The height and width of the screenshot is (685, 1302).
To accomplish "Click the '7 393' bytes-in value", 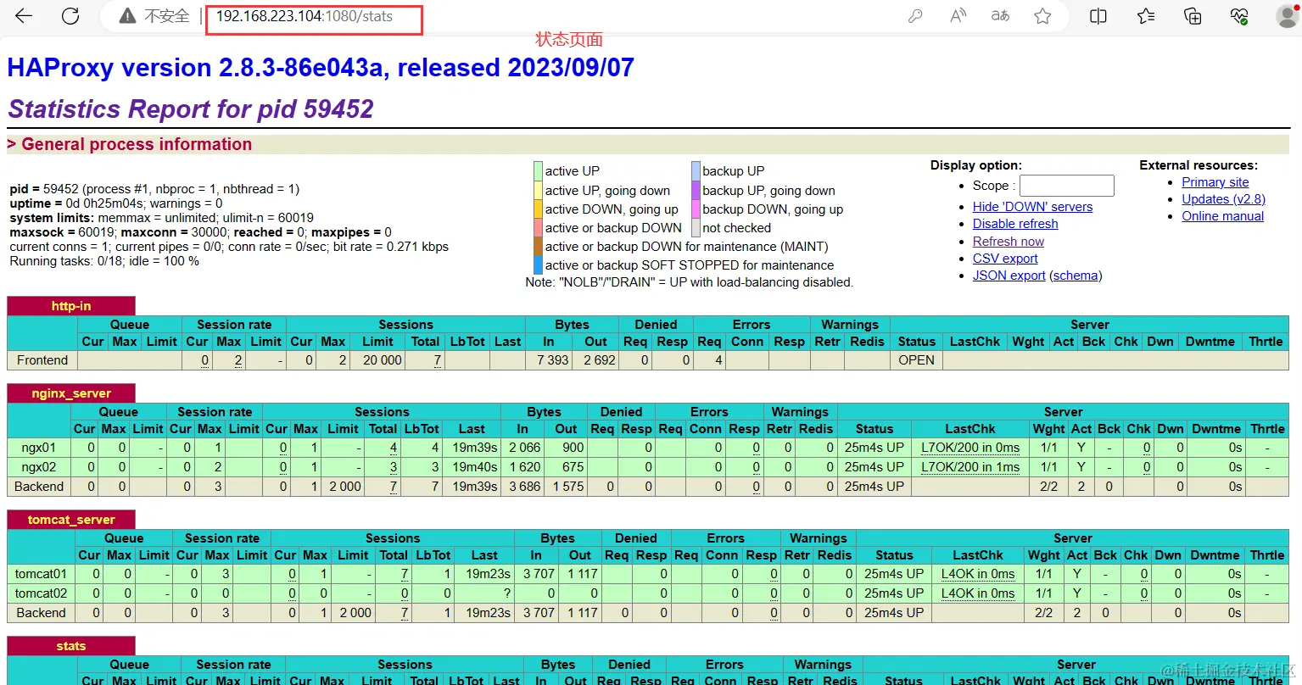I will coord(553,360).
